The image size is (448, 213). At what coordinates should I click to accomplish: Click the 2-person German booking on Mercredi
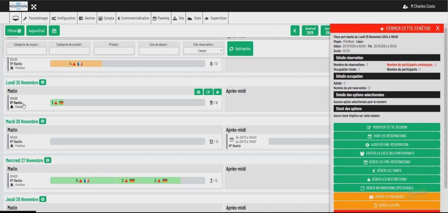(x=128, y=181)
